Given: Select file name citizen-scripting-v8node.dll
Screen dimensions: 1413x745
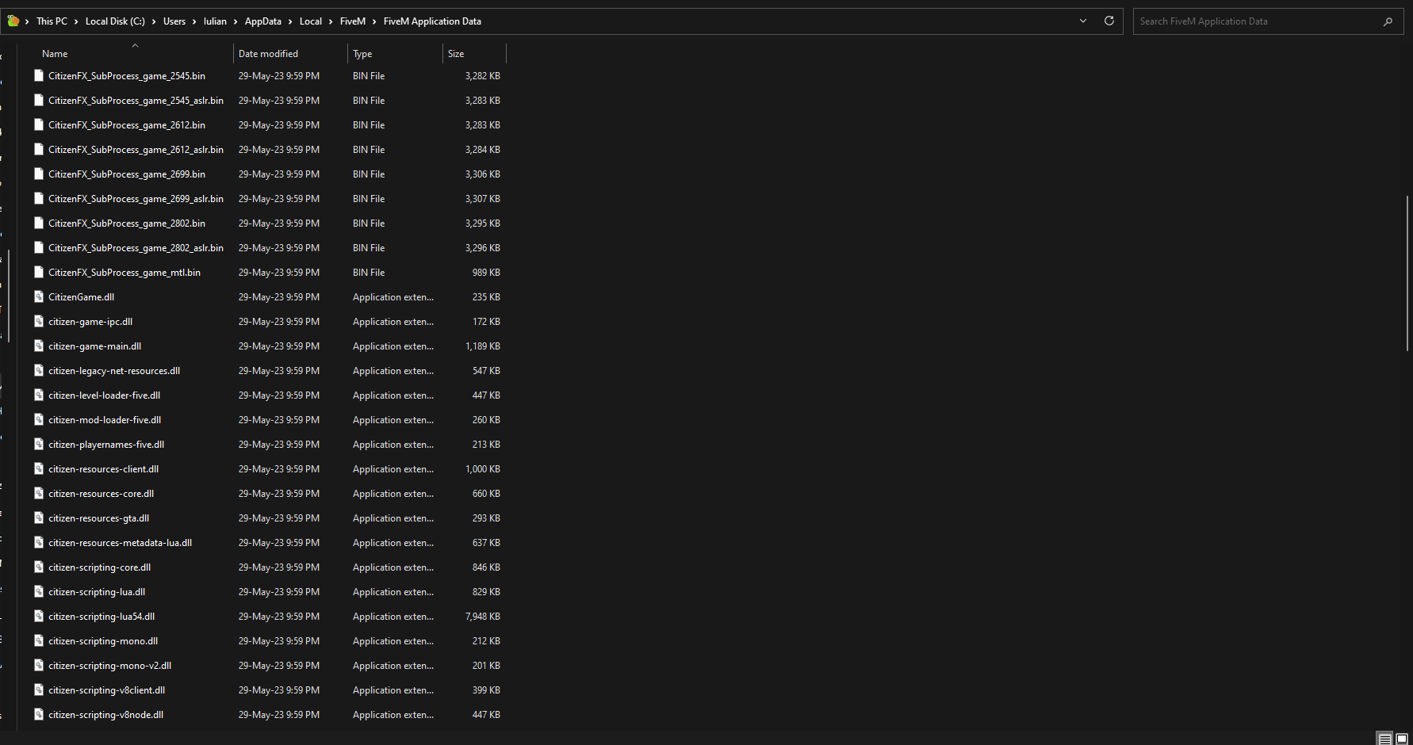Looking at the screenshot, I should click(x=105, y=715).
